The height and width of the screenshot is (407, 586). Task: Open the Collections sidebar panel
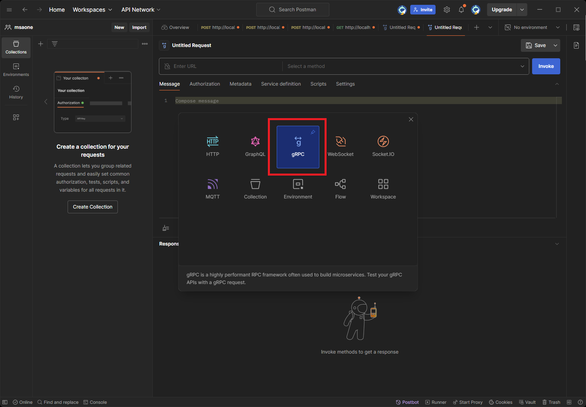tap(16, 47)
